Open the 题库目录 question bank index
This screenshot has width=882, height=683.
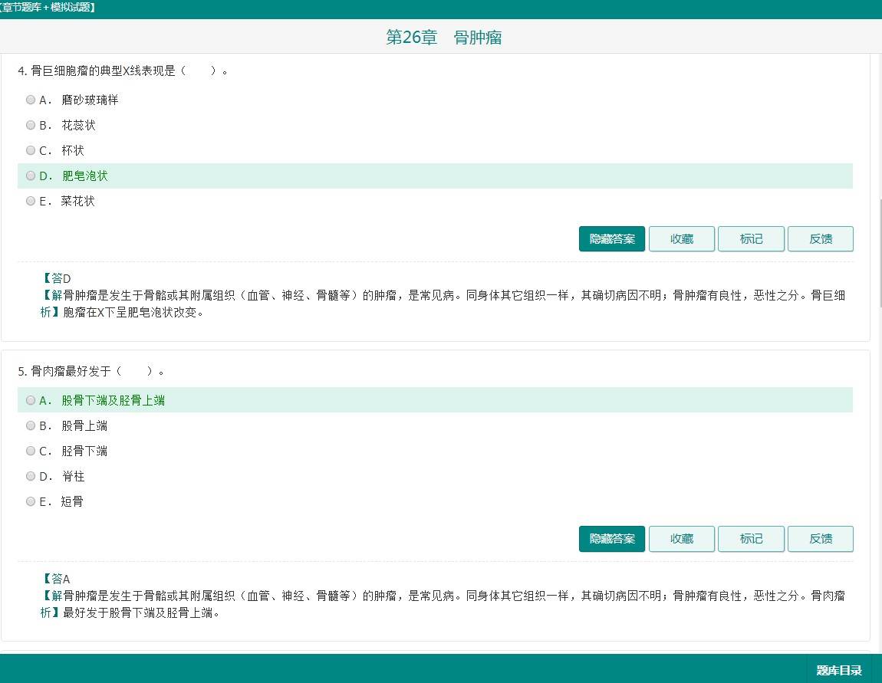[x=838, y=670]
